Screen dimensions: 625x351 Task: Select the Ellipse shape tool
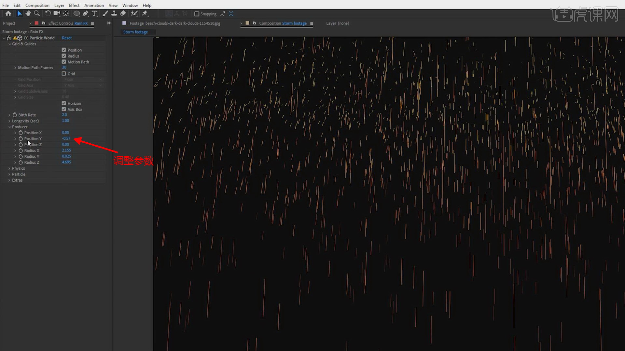(77, 13)
